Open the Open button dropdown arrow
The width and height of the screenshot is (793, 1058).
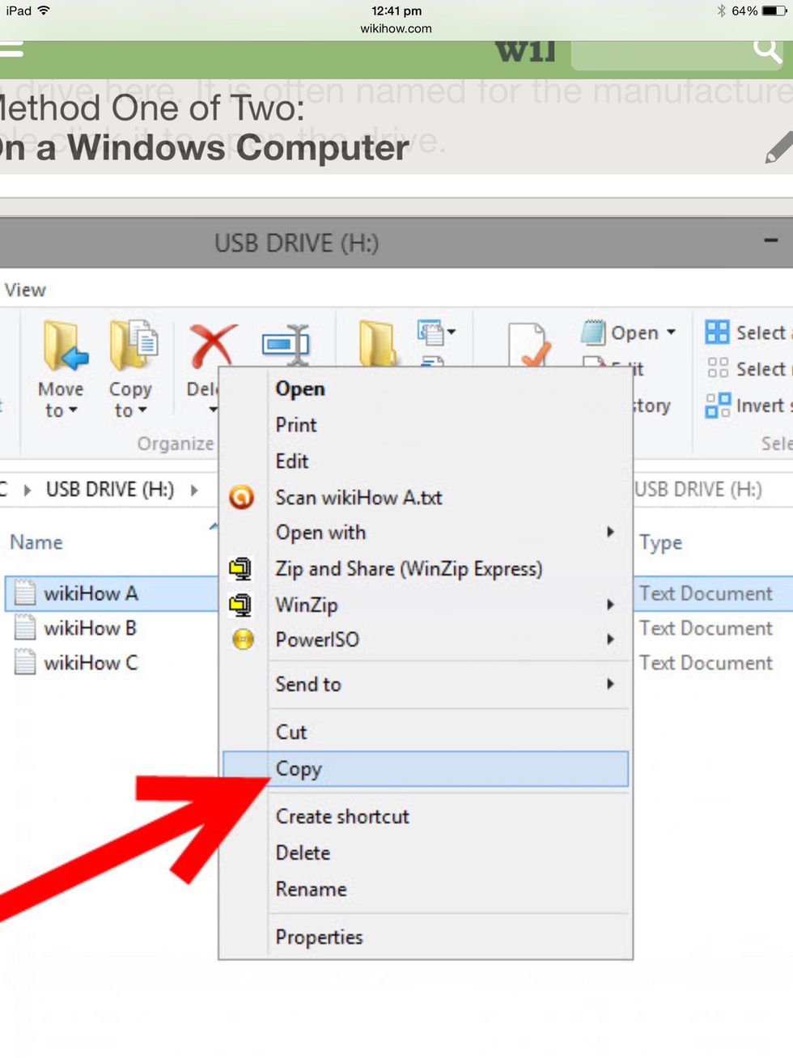pyautogui.click(x=671, y=333)
